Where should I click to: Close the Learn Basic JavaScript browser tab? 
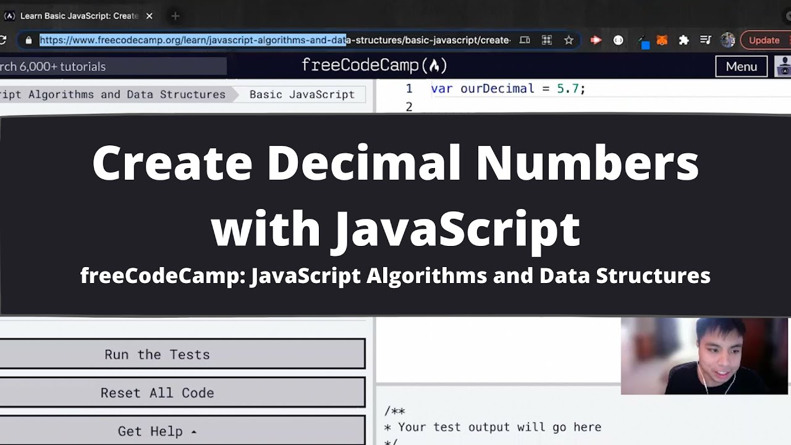click(x=149, y=16)
